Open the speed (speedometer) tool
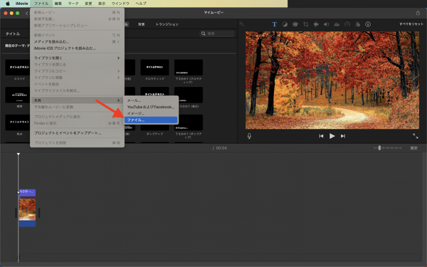Viewport: 427px width, 267px height. [x=347, y=24]
